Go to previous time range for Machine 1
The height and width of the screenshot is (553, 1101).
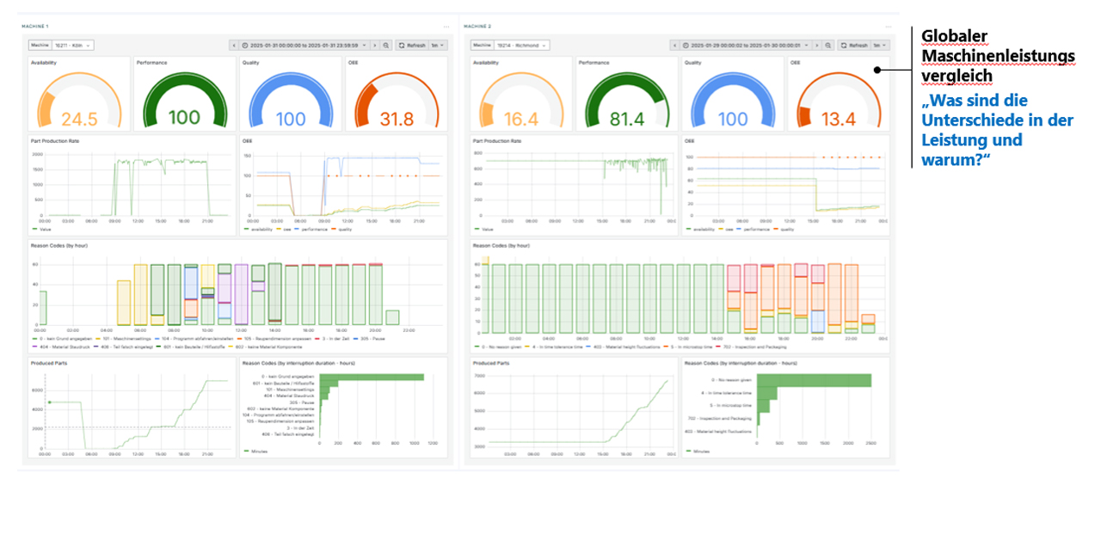[x=233, y=45]
